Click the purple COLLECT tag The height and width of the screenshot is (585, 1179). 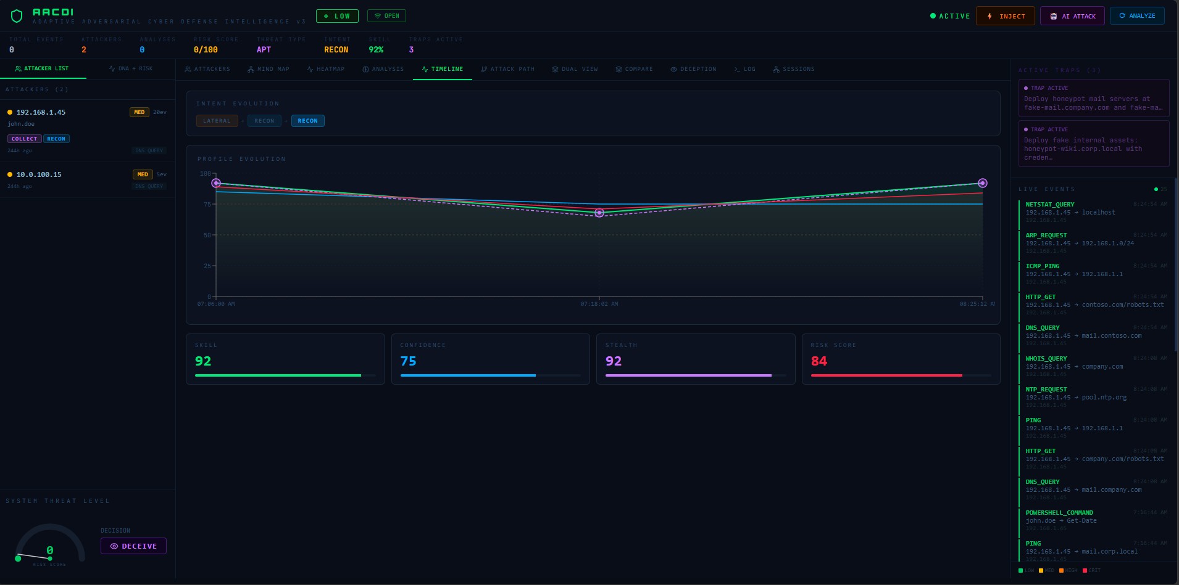click(x=25, y=139)
